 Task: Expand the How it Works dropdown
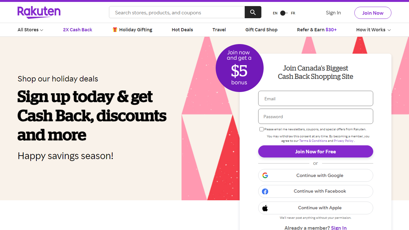click(373, 29)
